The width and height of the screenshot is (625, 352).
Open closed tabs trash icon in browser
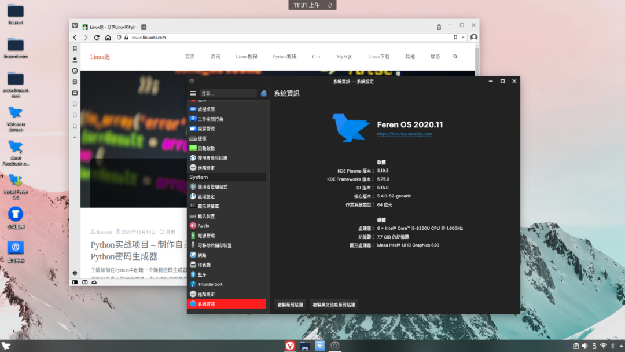point(439,27)
